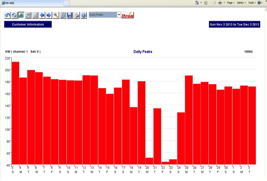Click the printer icon in the MV-WEB toolbar
The image size is (267, 181).
pos(77,15)
